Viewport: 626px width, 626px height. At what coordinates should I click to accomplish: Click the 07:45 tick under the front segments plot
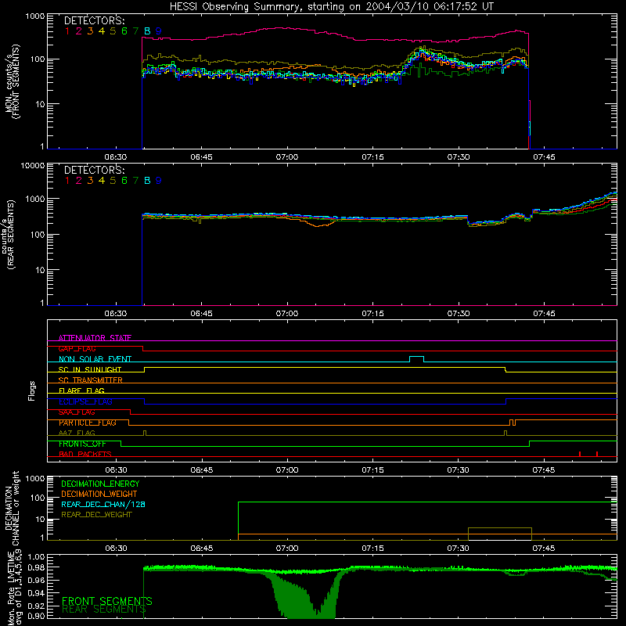[544, 157]
